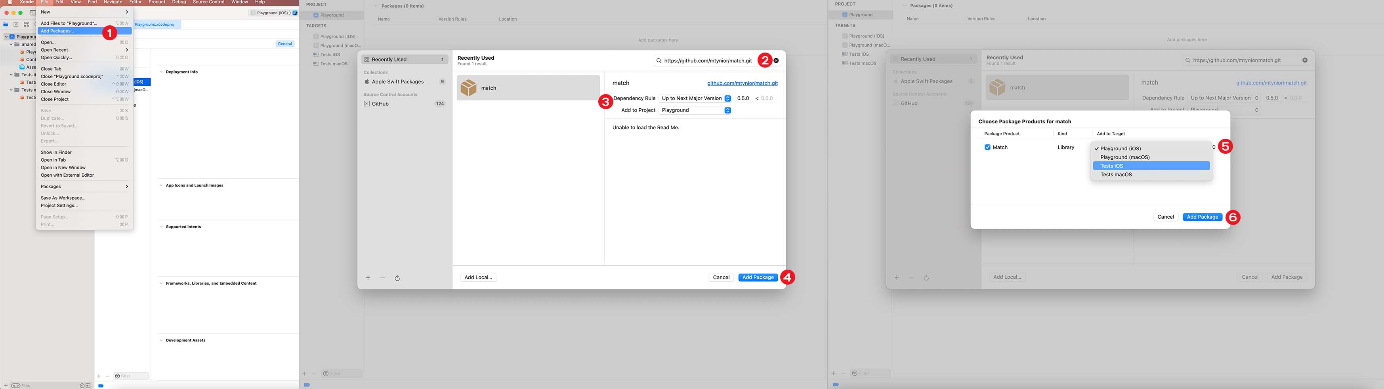
Task: Select Recently Used row in middle dialog sidebar
Action: [x=405, y=59]
